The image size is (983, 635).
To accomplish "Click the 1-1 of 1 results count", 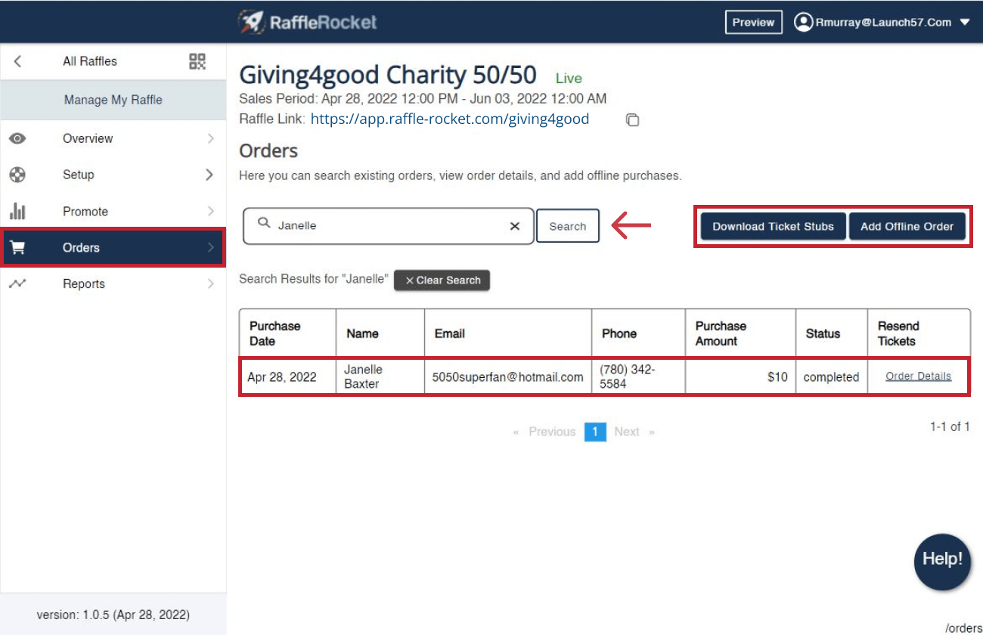I will coord(950,426).
